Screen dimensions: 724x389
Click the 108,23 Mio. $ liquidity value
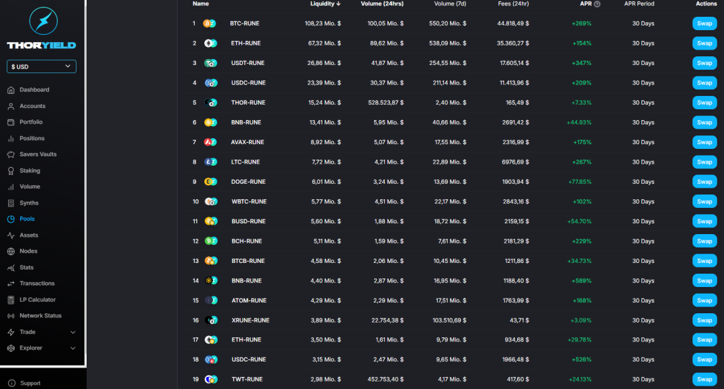tap(323, 23)
